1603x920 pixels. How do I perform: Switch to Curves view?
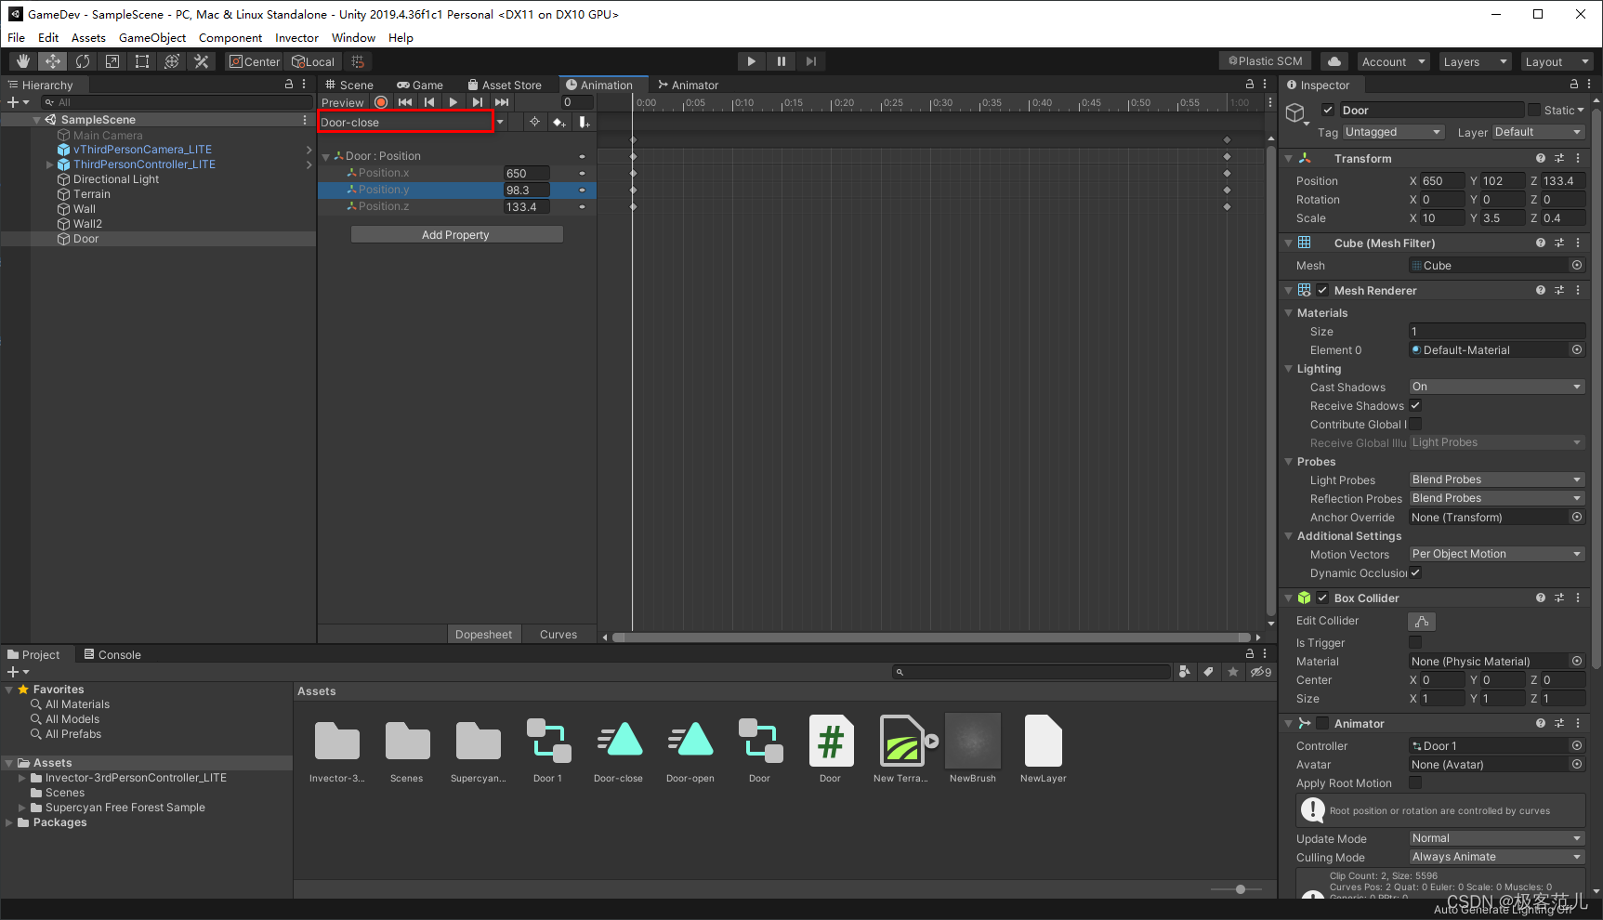[x=558, y=635]
